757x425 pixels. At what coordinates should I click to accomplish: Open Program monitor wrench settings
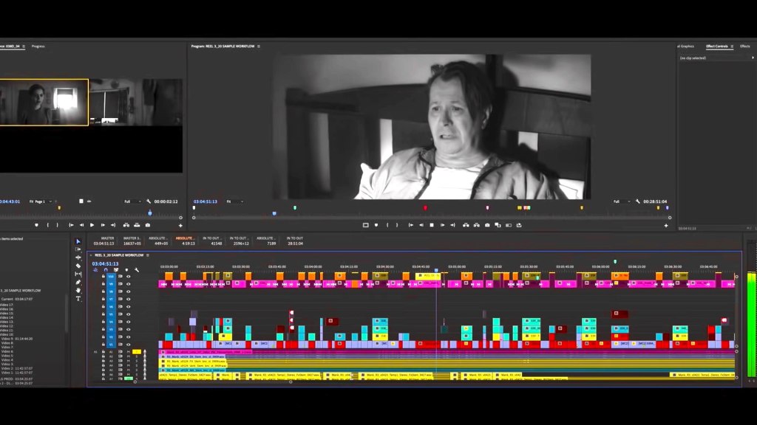tap(638, 201)
